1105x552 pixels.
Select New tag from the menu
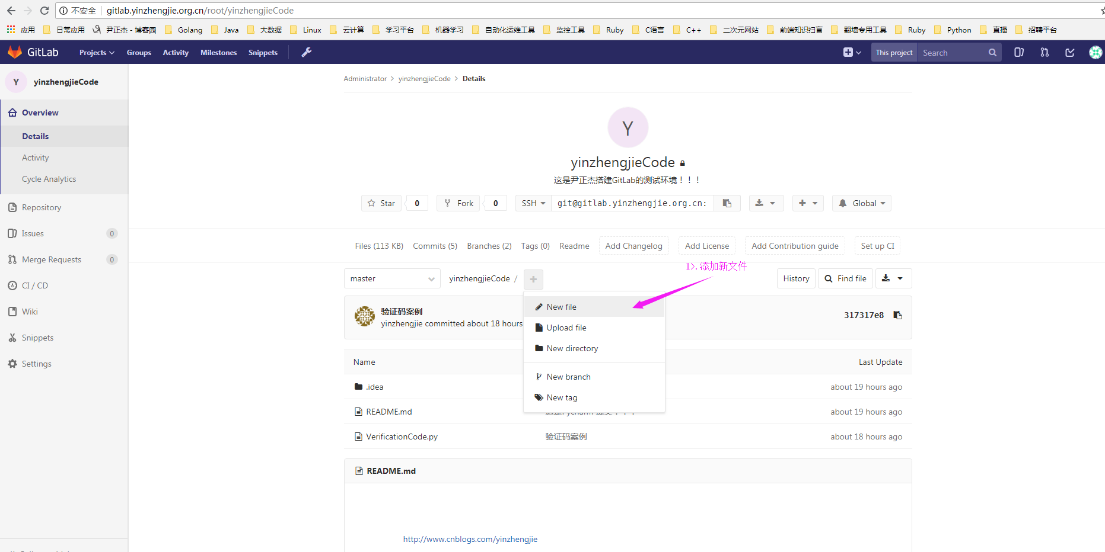click(x=594, y=397)
